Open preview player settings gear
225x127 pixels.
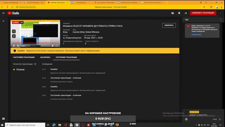52,46
